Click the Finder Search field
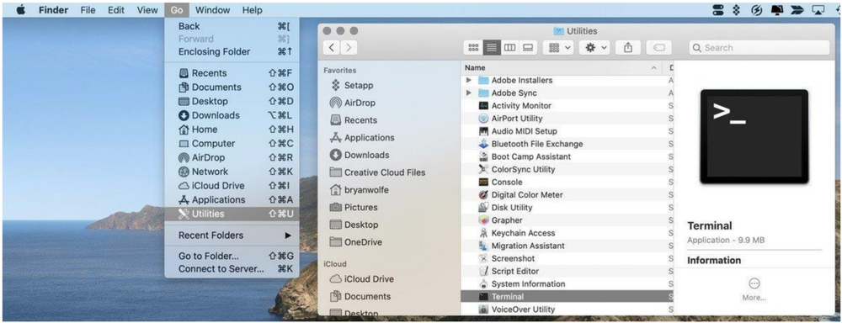Image resolution: width=842 pixels, height=323 pixels. [759, 48]
